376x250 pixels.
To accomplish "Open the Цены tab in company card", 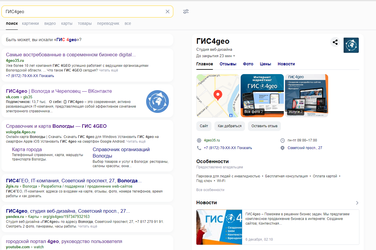I will (x=265, y=64).
